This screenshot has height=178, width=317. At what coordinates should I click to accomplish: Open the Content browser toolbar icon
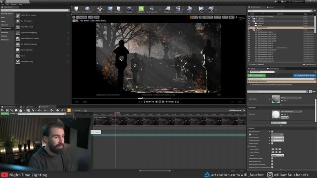110,9
